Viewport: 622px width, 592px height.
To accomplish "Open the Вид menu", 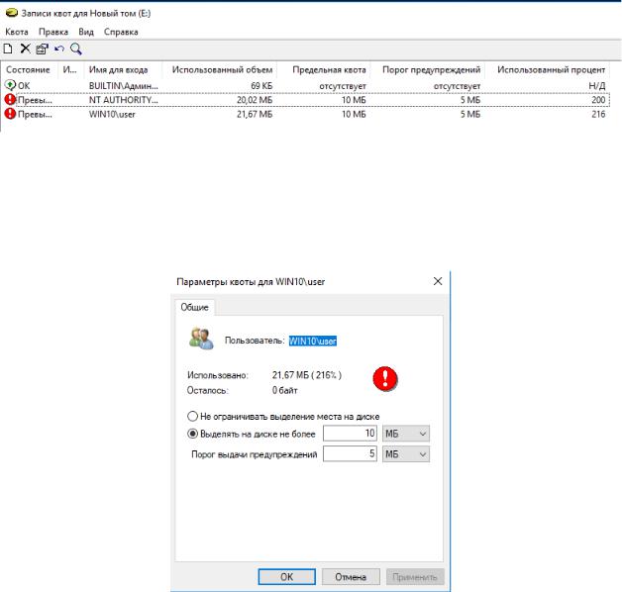I will [x=86, y=32].
